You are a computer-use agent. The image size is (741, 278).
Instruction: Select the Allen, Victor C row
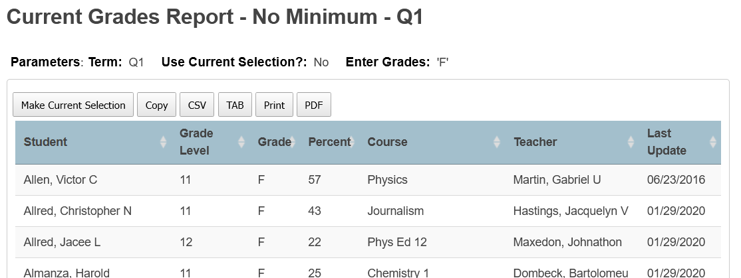(x=368, y=180)
